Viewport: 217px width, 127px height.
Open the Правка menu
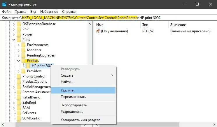tap(20, 12)
